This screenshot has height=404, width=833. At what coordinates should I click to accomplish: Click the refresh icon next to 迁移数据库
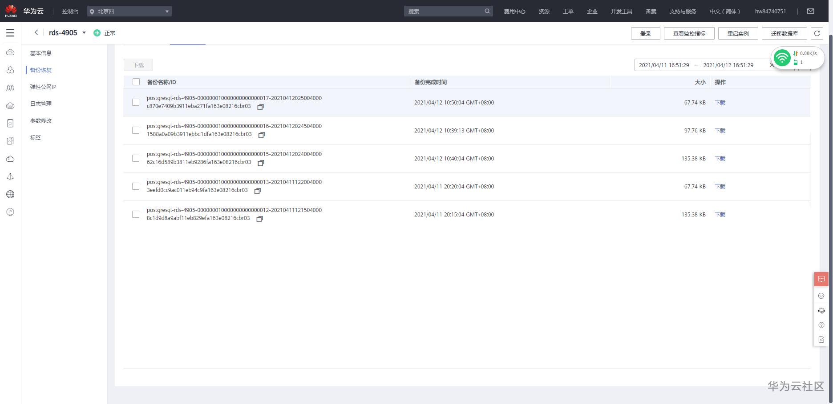point(817,33)
